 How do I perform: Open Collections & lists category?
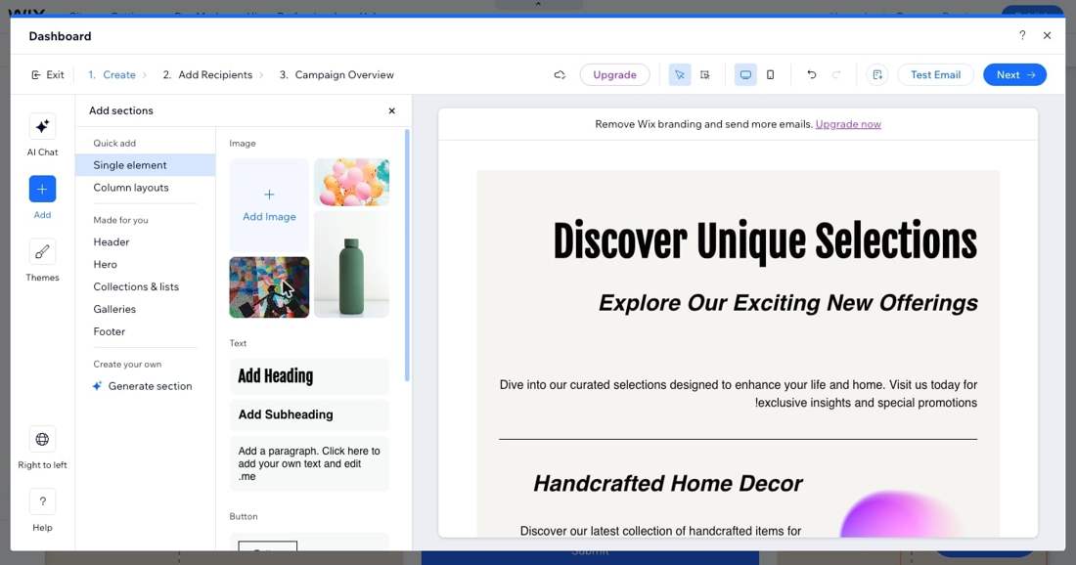point(136,286)
